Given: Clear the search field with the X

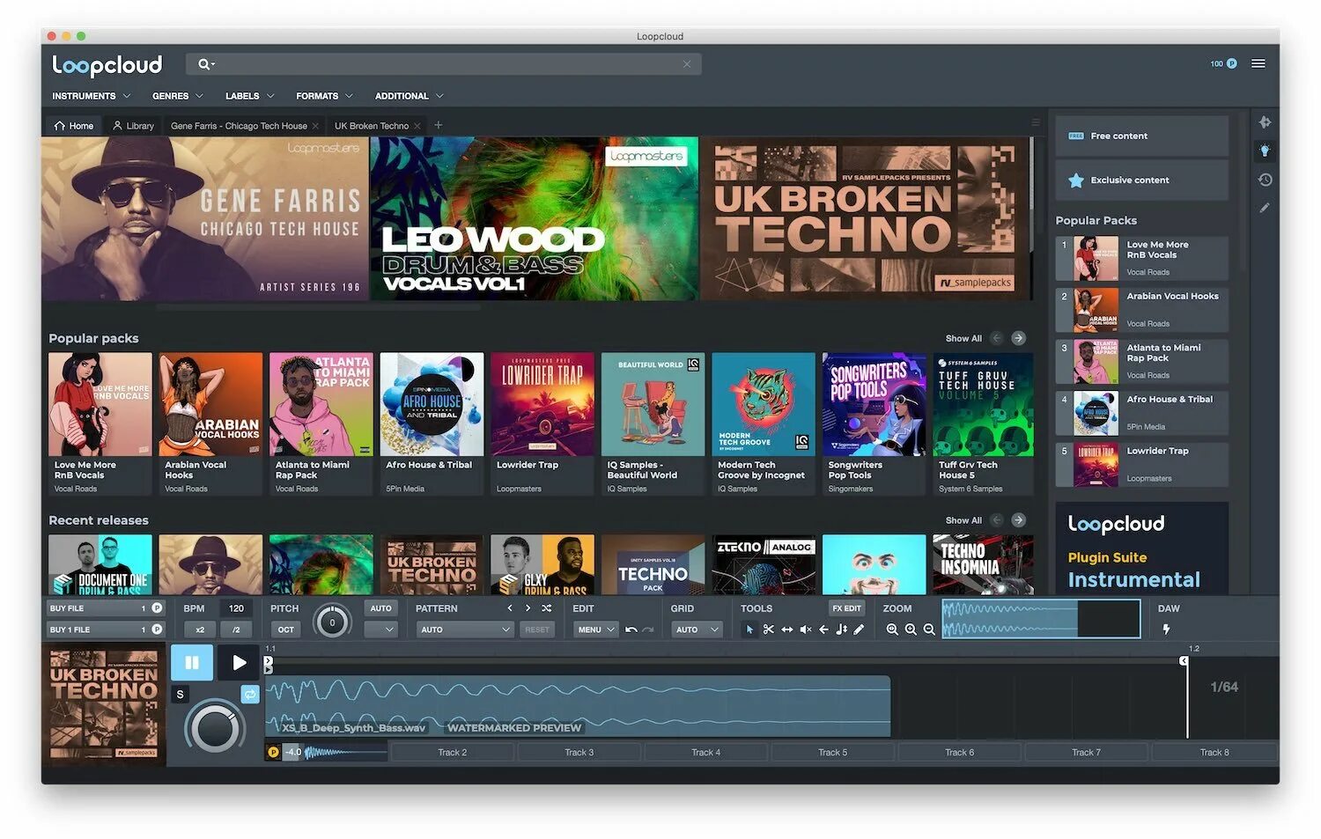Looking at the screenshot, I should [687, 63].
